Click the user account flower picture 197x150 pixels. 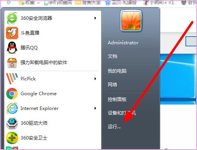coord(131,21)
